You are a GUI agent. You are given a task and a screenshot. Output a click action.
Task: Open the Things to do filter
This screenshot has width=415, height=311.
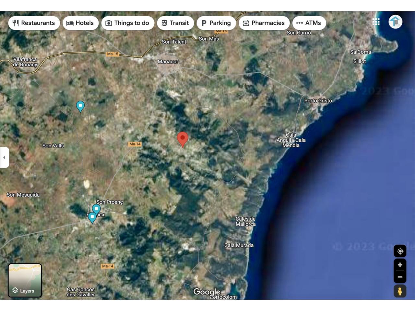tap(128, 23)
